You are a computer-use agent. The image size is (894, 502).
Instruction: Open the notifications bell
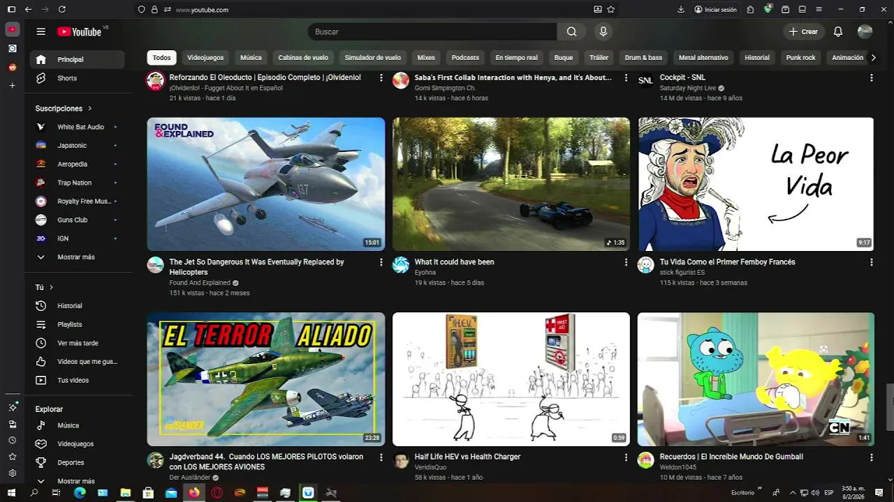point(838,31)
